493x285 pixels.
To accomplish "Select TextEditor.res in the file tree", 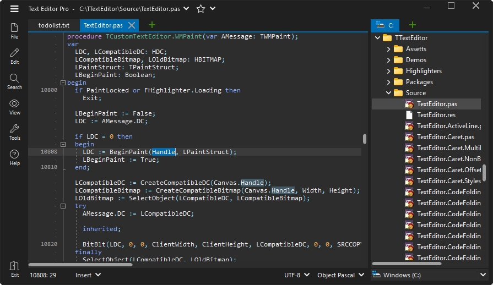I will pyautogui.click(x=436, y=115).
